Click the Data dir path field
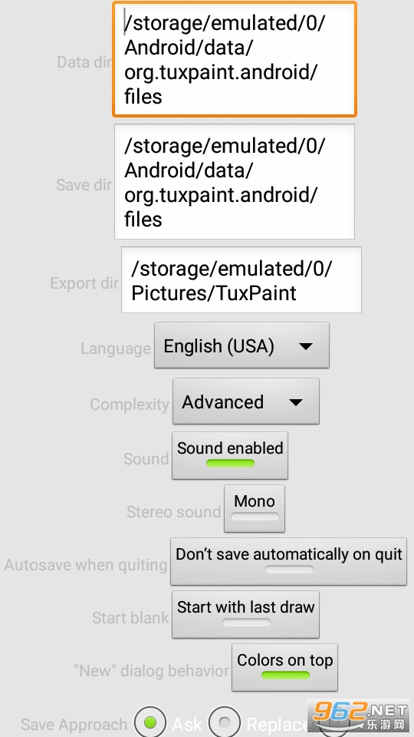The height and width of the screenshot is (737, 414). click(x=235, y=59)
